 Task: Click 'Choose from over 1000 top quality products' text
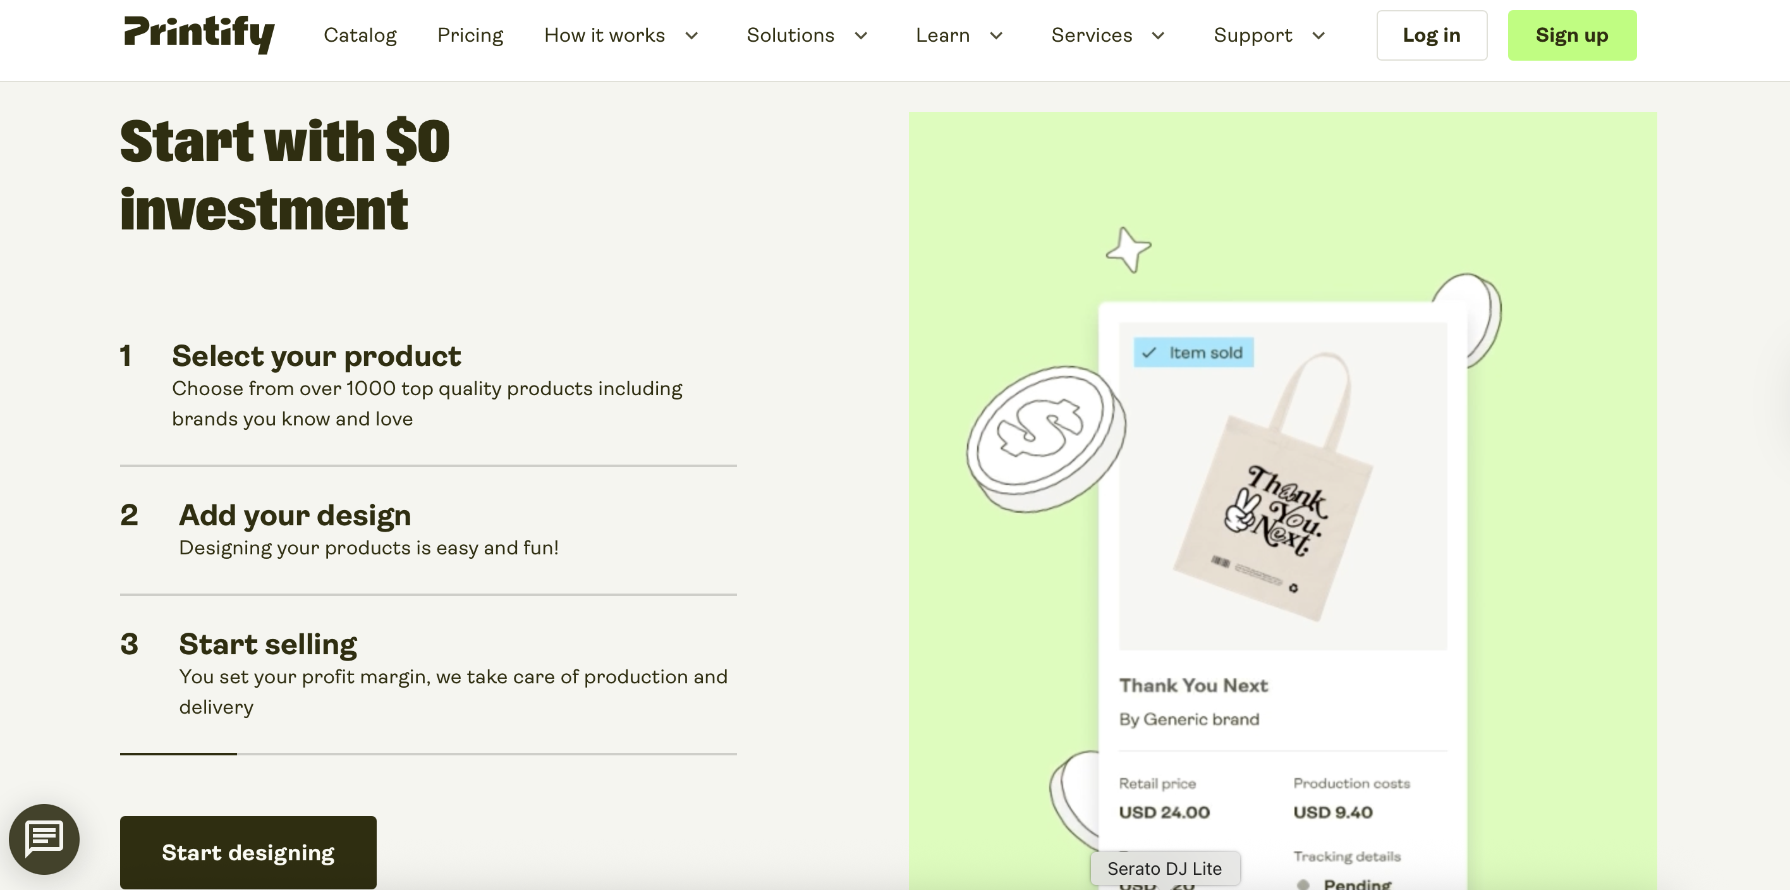coord(427,404)
